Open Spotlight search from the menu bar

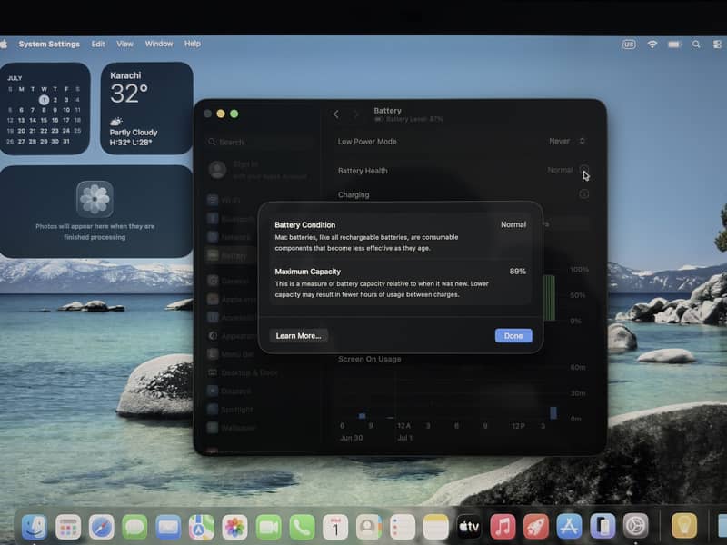696,45
